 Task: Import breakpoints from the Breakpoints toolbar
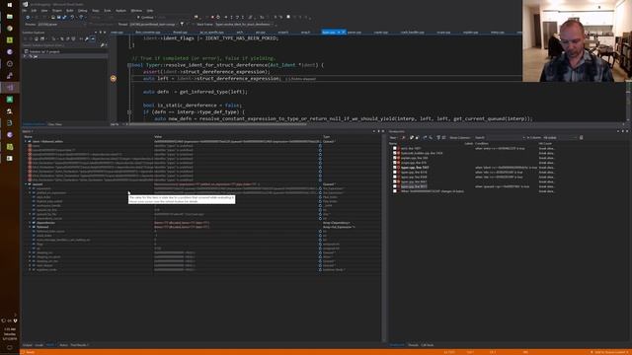coord(431,138)
